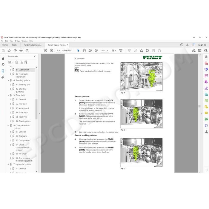Open the Comment tool in right pane
This screenshot has width=209, height=209.
tap(206, 113)
